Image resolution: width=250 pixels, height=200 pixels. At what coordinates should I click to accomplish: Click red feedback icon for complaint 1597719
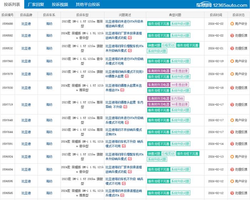point(232,105)
